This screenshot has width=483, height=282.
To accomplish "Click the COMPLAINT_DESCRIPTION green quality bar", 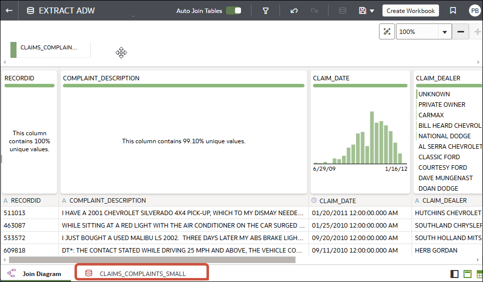I will click(x=183, y=85).
